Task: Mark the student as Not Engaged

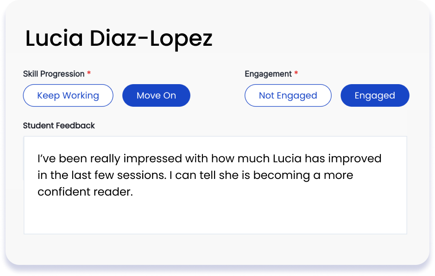Action: pos(288,96)
